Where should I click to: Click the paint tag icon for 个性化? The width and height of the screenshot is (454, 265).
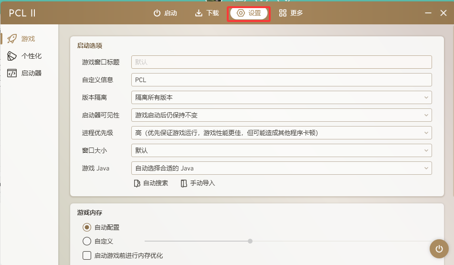tap(12, 56)
